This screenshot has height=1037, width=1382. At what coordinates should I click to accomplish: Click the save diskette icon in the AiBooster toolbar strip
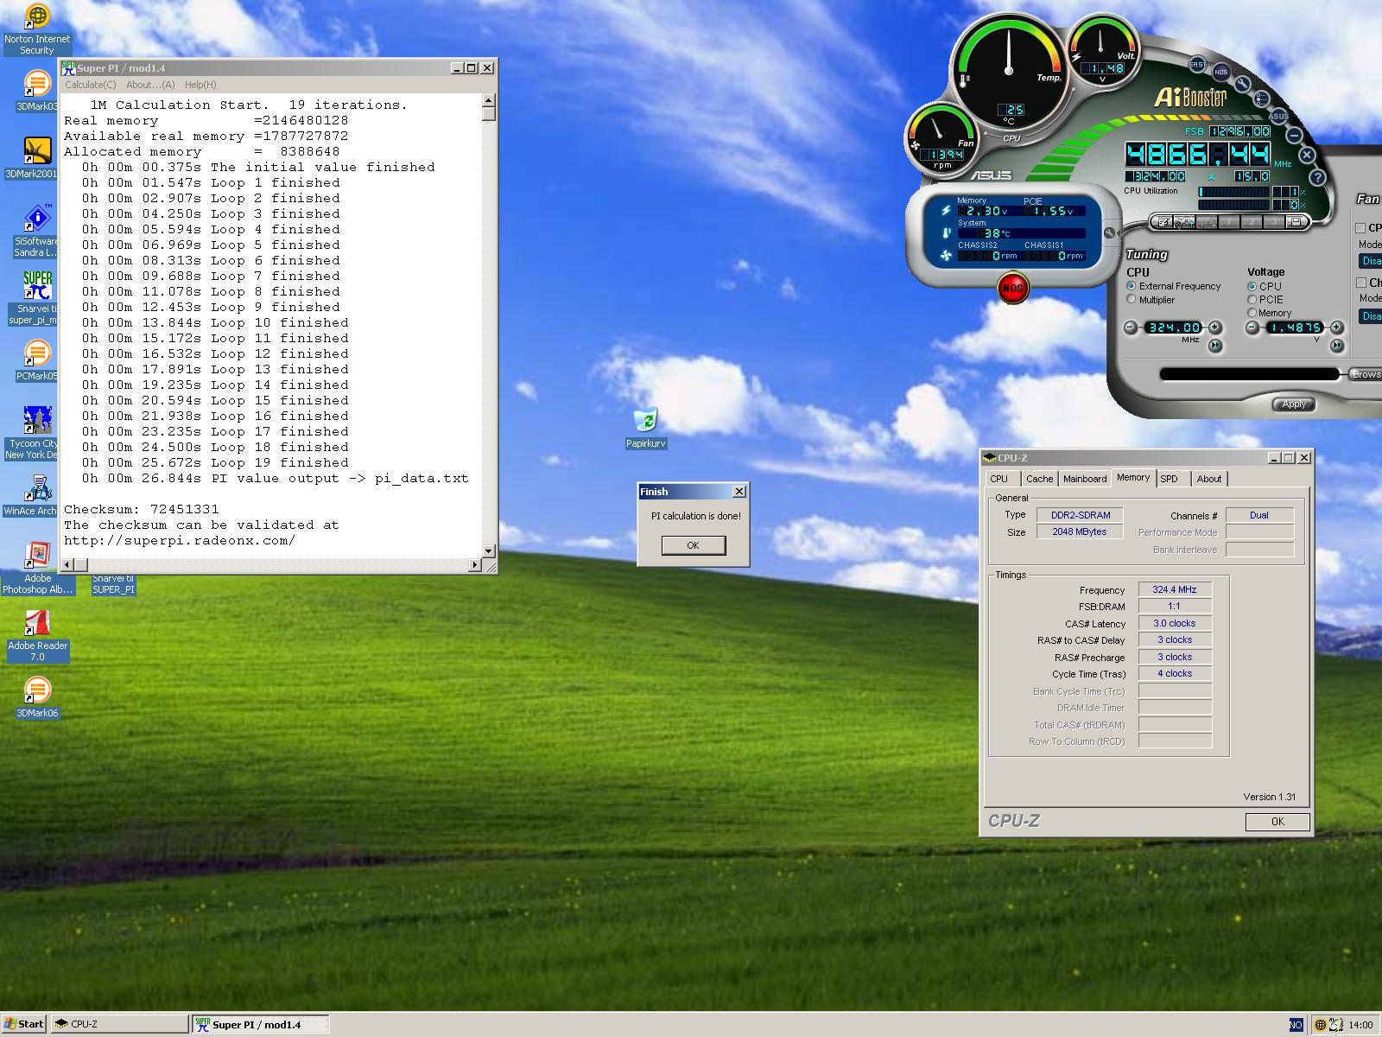(1296, 222)
